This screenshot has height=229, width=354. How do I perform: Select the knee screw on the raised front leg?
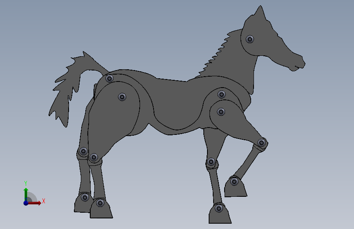[261, 143]
